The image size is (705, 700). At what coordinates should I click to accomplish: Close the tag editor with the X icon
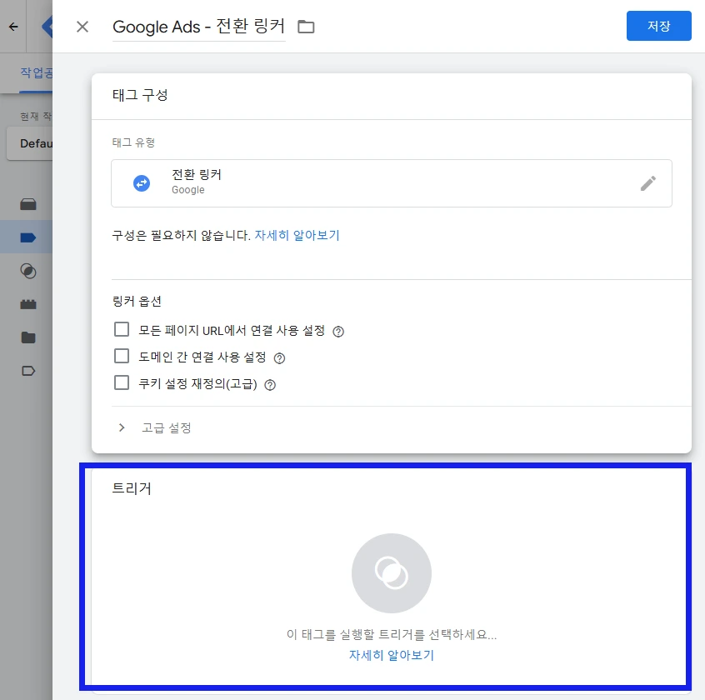pyautogui.click(x=82, y=27)
